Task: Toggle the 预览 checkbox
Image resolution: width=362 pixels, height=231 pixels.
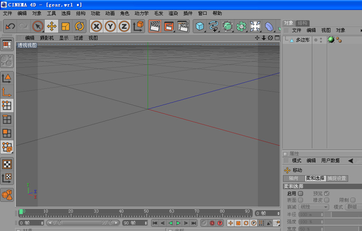Action: pos(327,193)
